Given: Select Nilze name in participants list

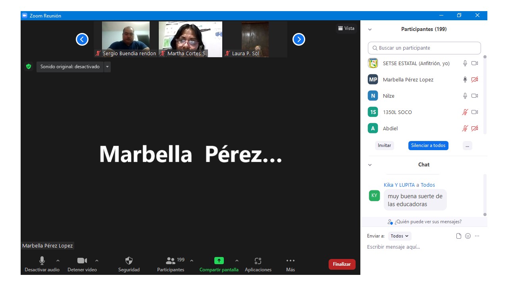Looking at the screenshot, I should [389, 96].
